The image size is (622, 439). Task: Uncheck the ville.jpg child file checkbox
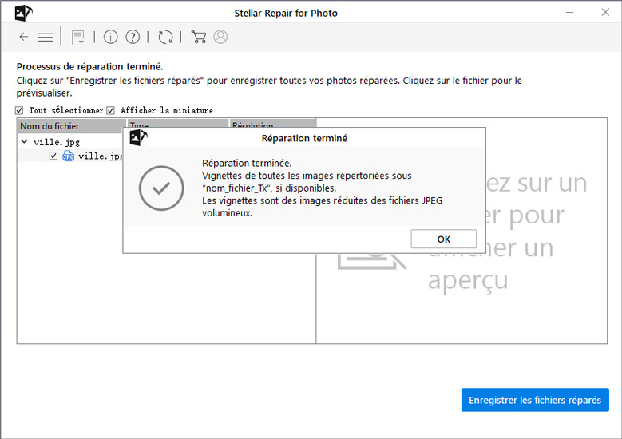53,156
